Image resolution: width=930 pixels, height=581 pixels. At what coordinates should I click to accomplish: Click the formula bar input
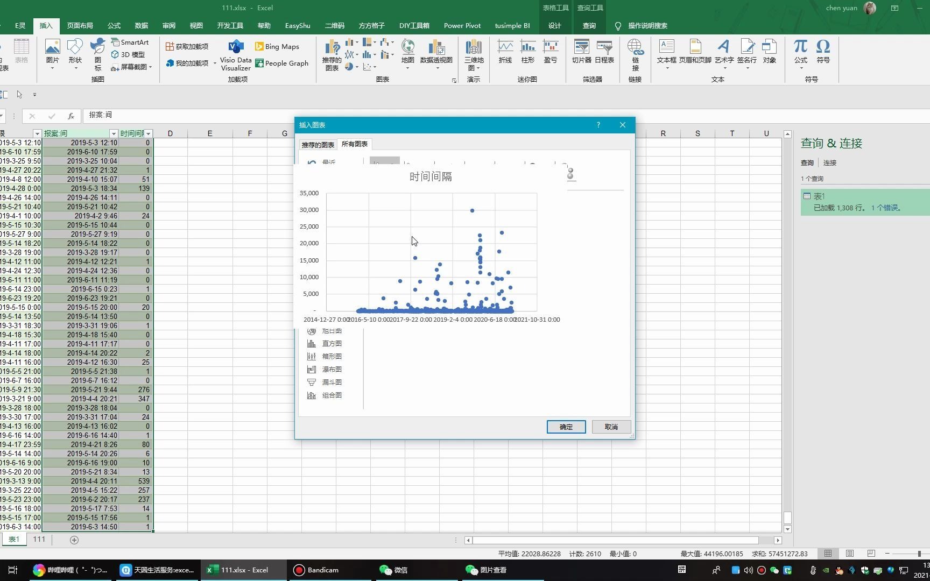(506, 115)
